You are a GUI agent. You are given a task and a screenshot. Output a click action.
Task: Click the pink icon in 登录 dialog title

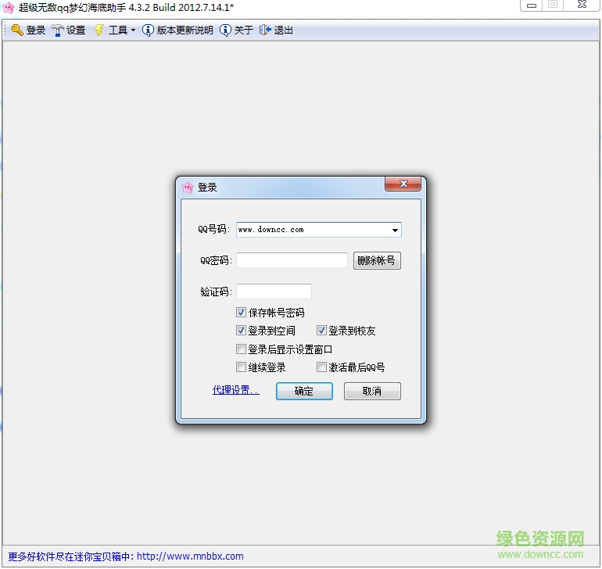[188, 188]
